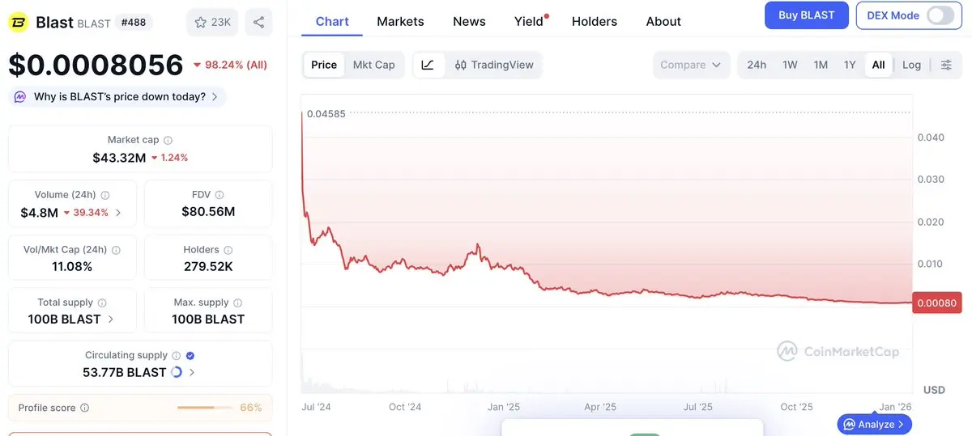The width and height of the screenshot is (972, 436).
Task: Switch to the Markets tab
Action: (x=400, y=21)
